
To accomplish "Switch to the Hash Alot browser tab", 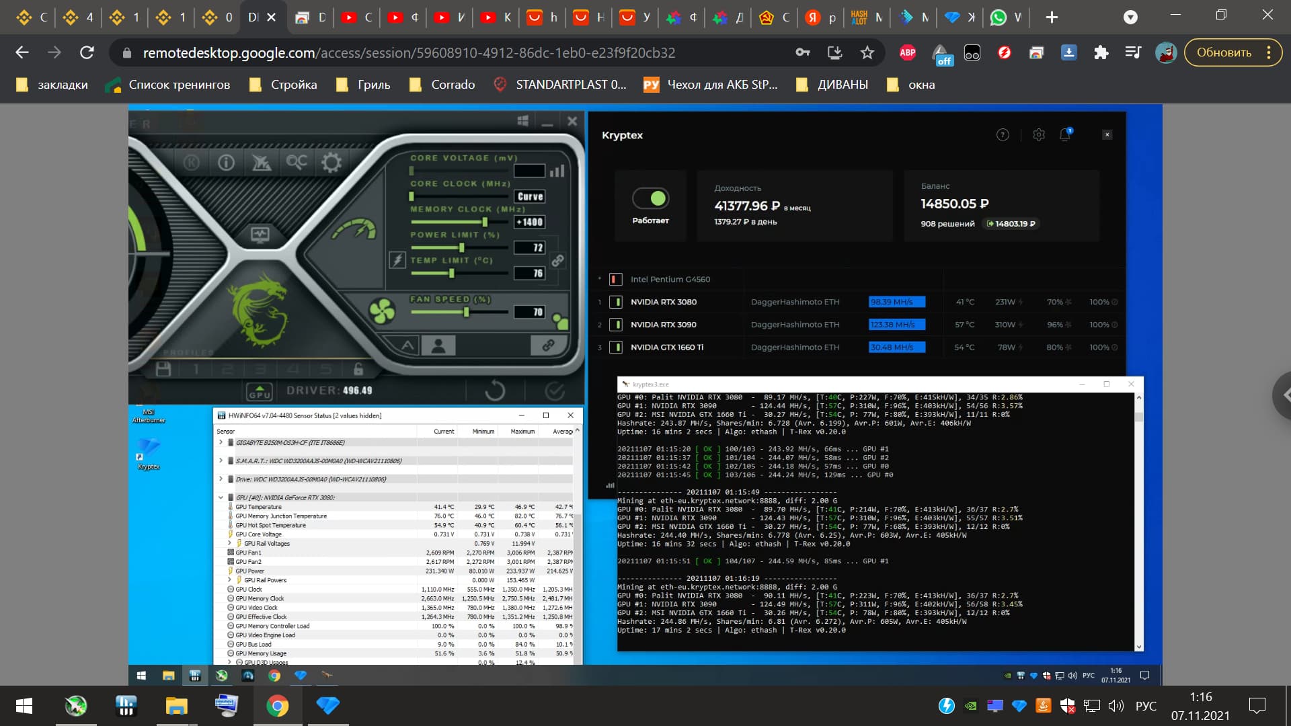I will pyautogui.click(x=867, y=17).
